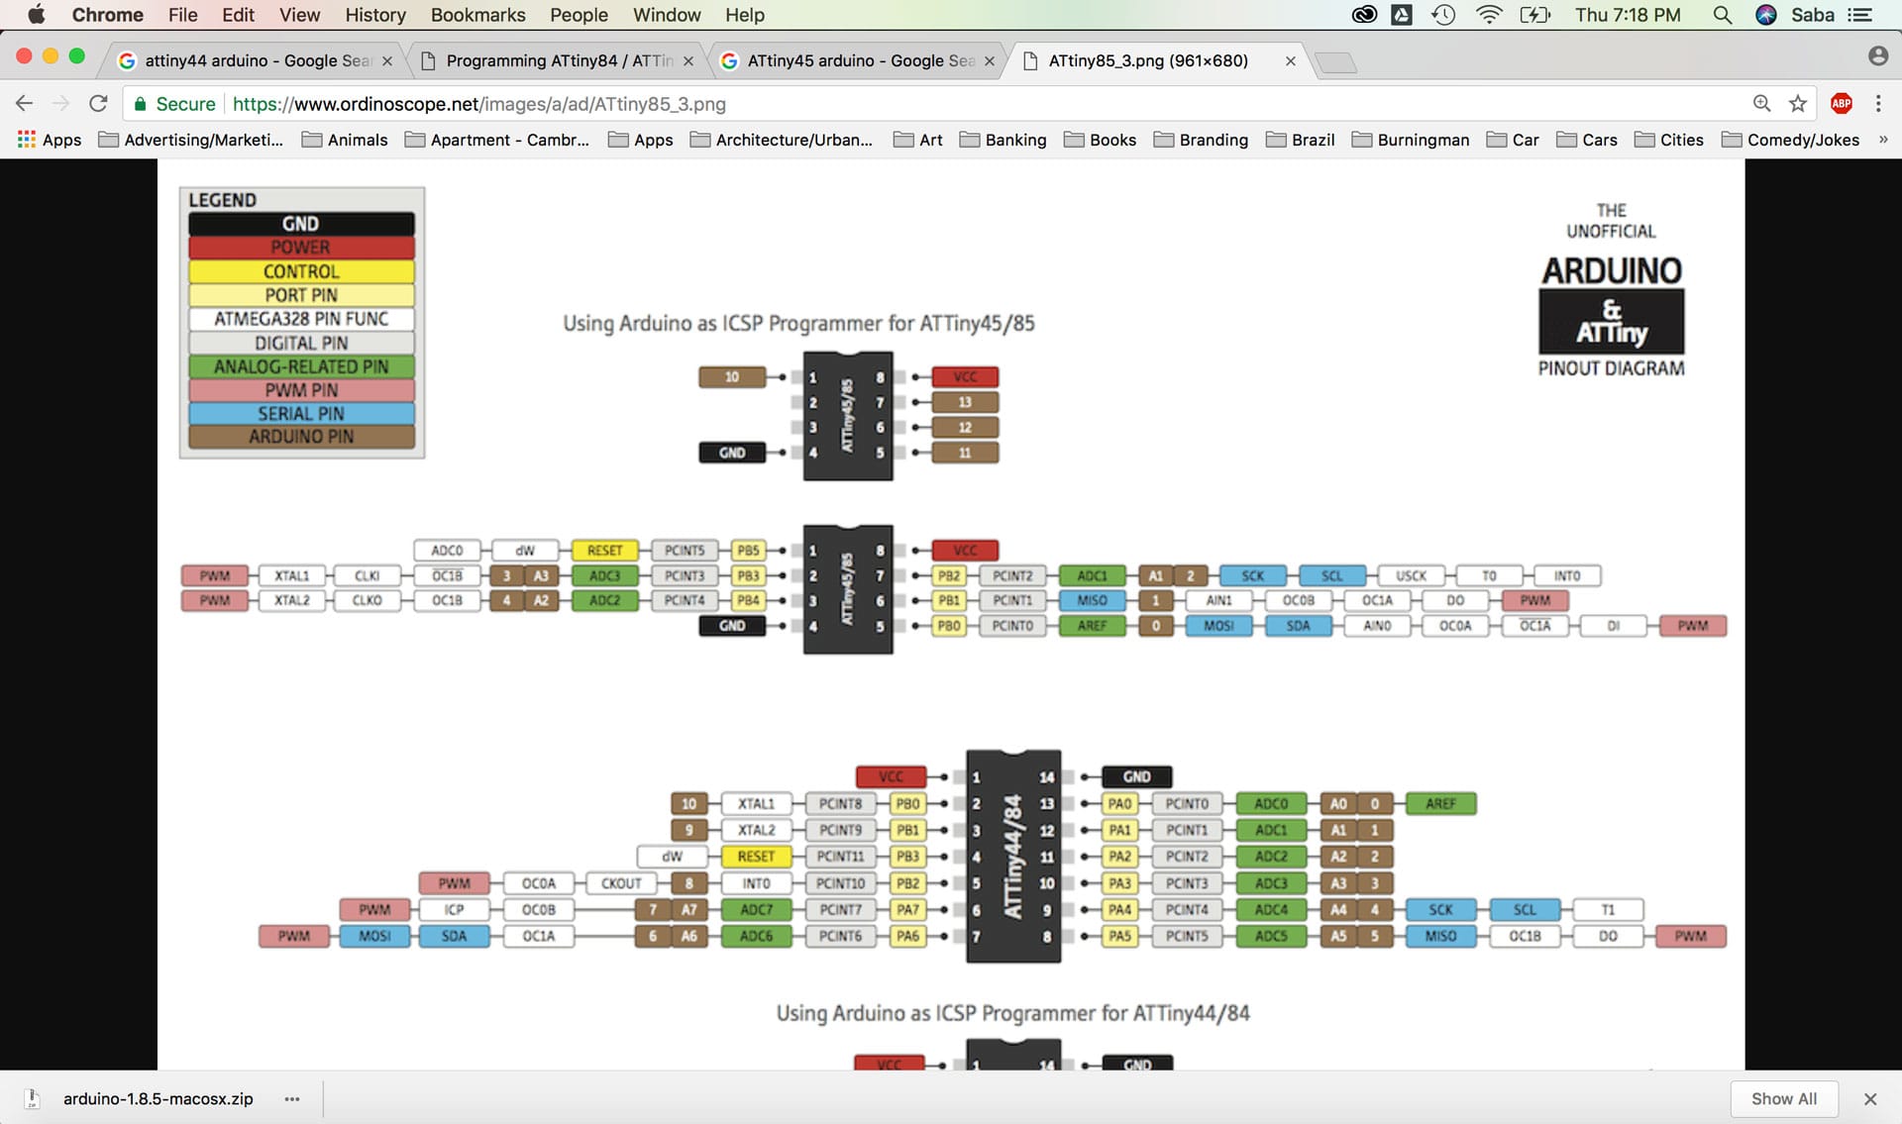1902x1124 pixels.
Task: Reload the current page
Action: coord(97,103)
